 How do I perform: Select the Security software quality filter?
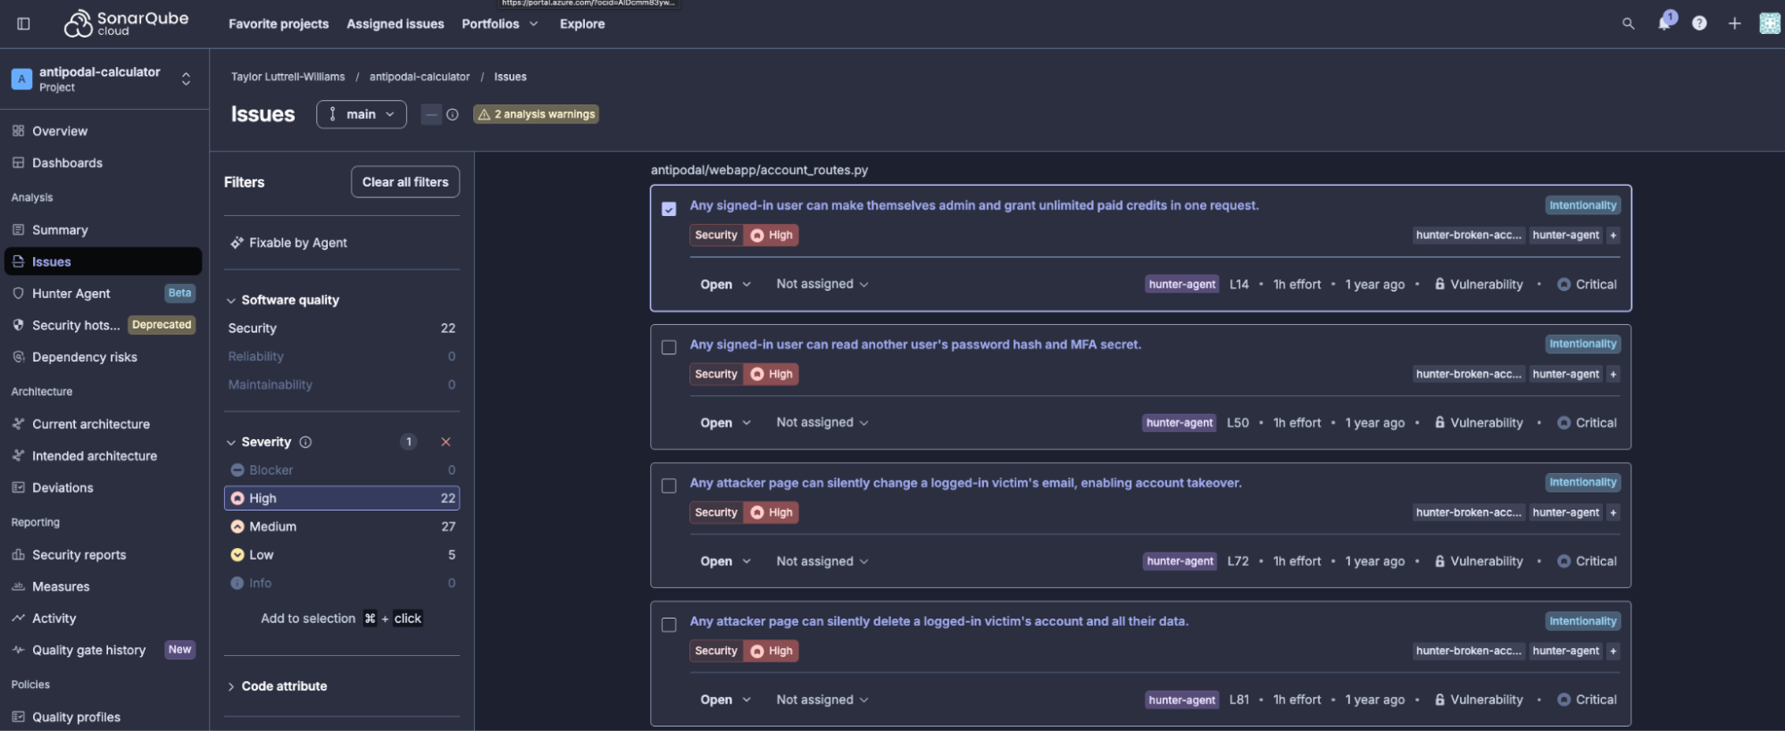(x=342, y=328)
